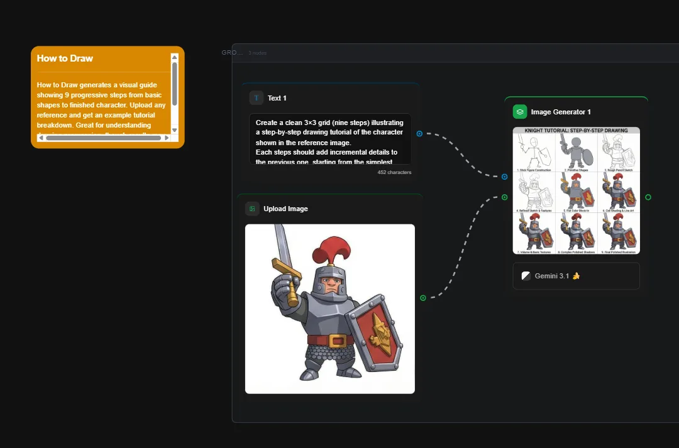Click the 452 characters counter

tap(395, 172)
